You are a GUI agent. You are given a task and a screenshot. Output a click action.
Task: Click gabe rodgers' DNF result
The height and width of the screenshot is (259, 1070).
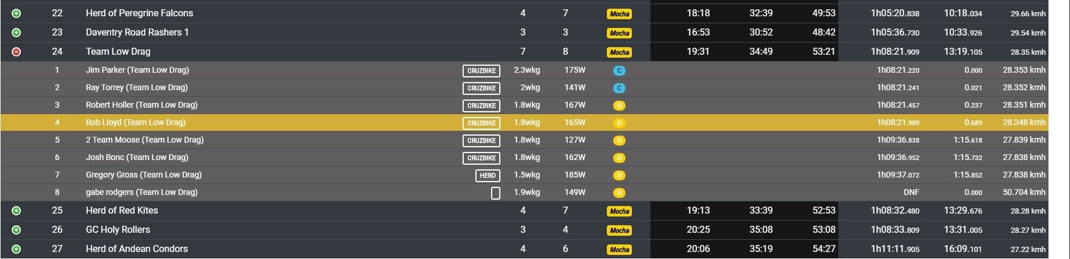click(x=911, y=192)
